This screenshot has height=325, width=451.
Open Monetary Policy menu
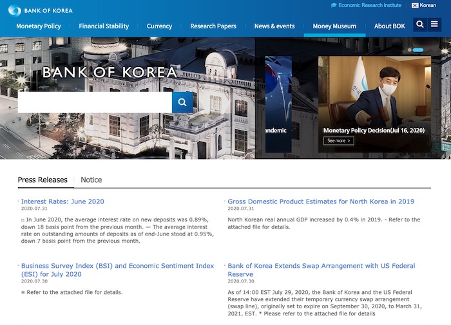[x=39, y=26]
